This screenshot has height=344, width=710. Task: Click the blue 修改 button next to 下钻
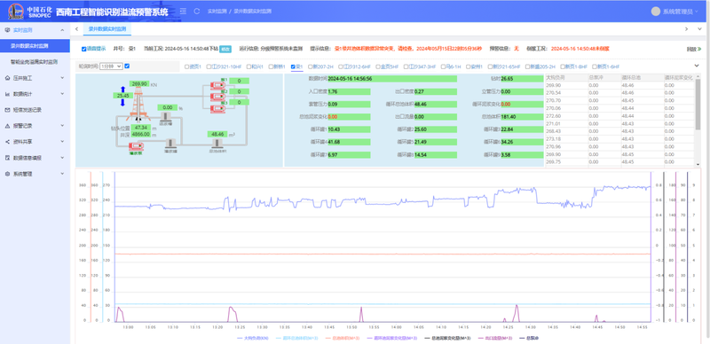point(225,49)
